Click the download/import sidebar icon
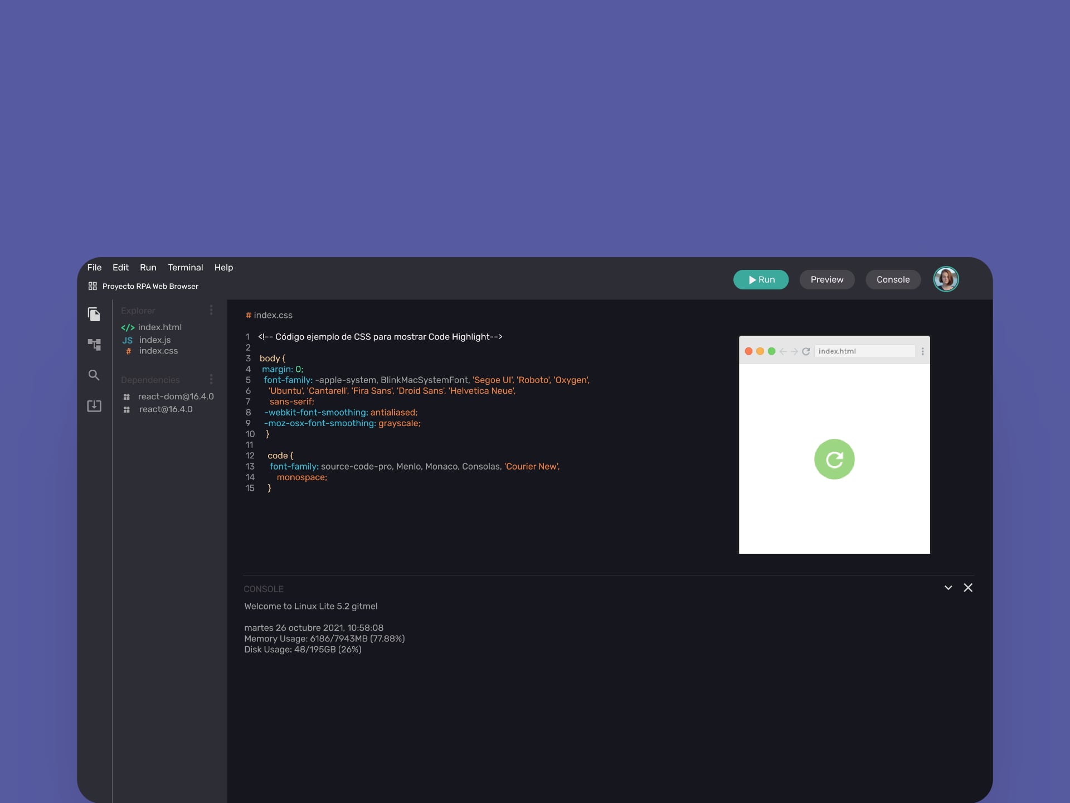Image resolution: width=1070 pixels, height=803 pixels. 94,406
